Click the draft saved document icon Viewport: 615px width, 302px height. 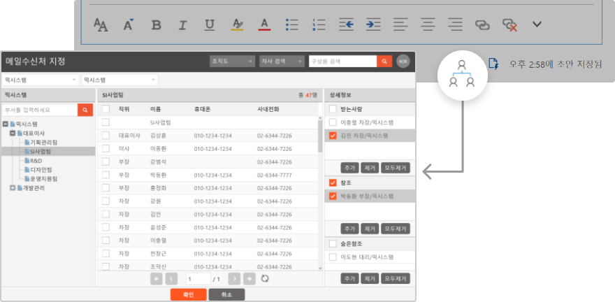(x=493, y=64)
